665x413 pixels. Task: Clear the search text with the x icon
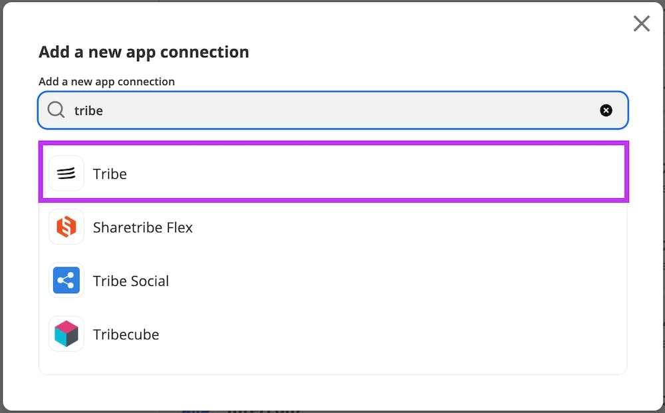click(x=606, y=110)
